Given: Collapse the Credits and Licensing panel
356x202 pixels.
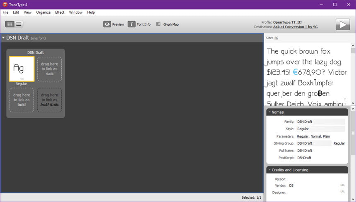Looking at the screenshot, I should click(x=269, y=170).
